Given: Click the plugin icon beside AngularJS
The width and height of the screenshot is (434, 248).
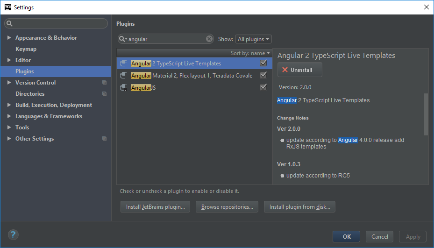Looking at the screenshot, I should click(x=123, y=87).
